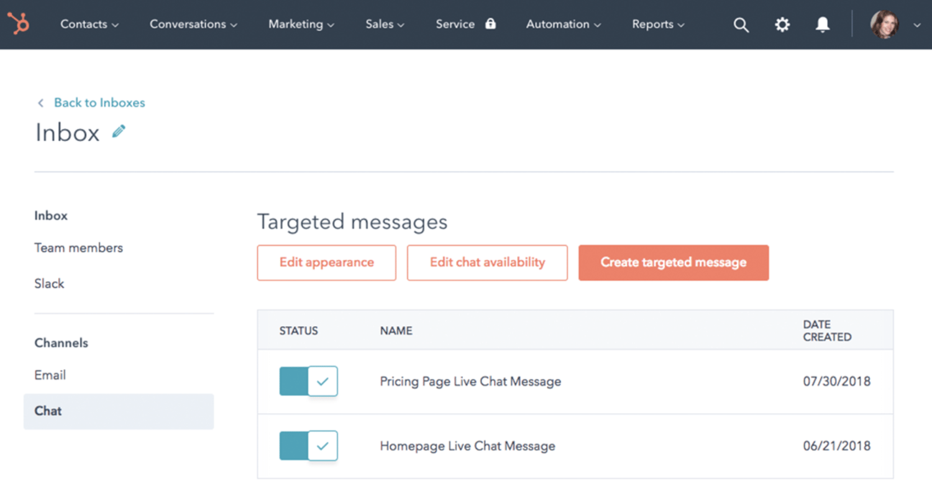
Task: Go back using the Back to Inboxes link
Action: coord(99,102)
